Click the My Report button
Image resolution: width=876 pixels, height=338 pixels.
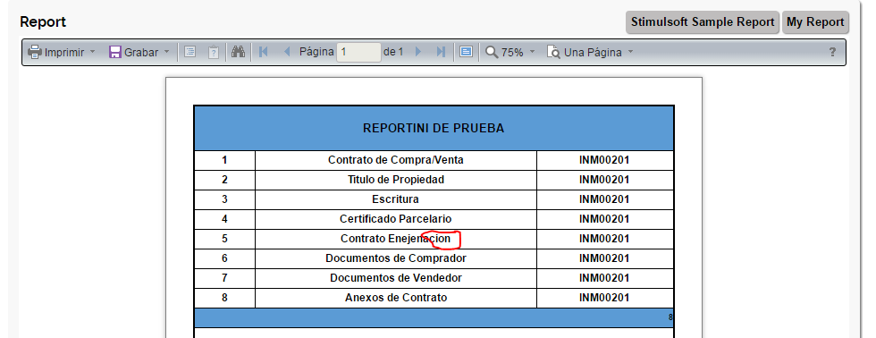click(x=815, y=22)
